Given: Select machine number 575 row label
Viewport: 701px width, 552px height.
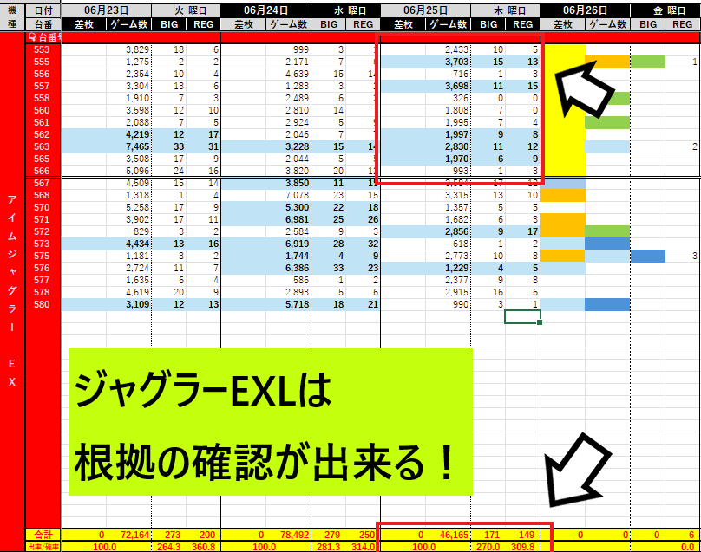Looking at the screenshot, I should [x=42, y=256].
